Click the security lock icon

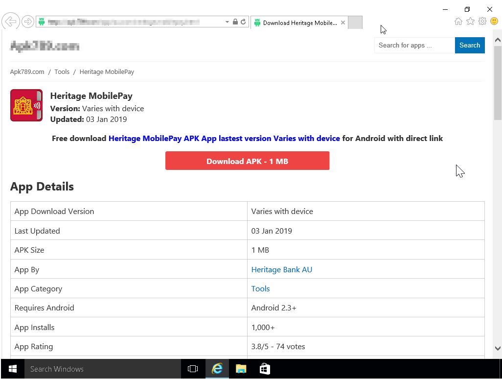(235, 22)
